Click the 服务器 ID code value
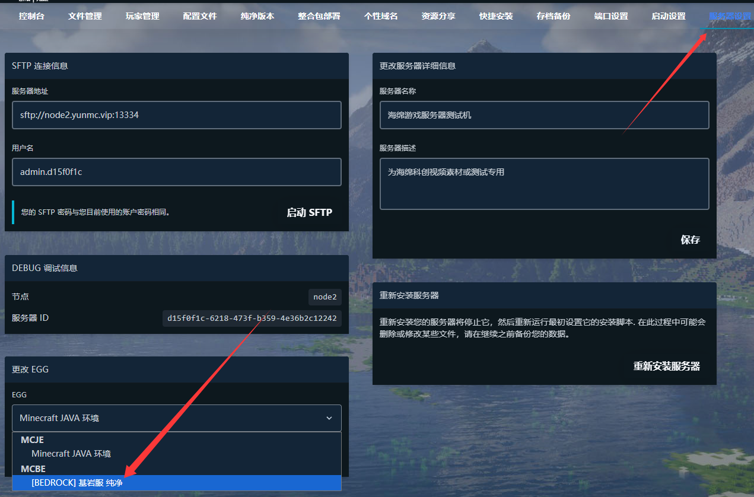 252,318
